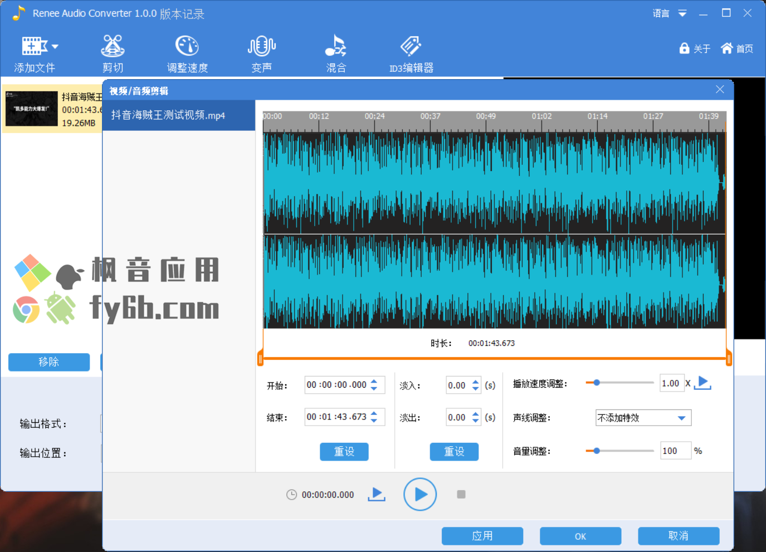
Task: Click the stop playback square
Action: [x=461, y=494]
